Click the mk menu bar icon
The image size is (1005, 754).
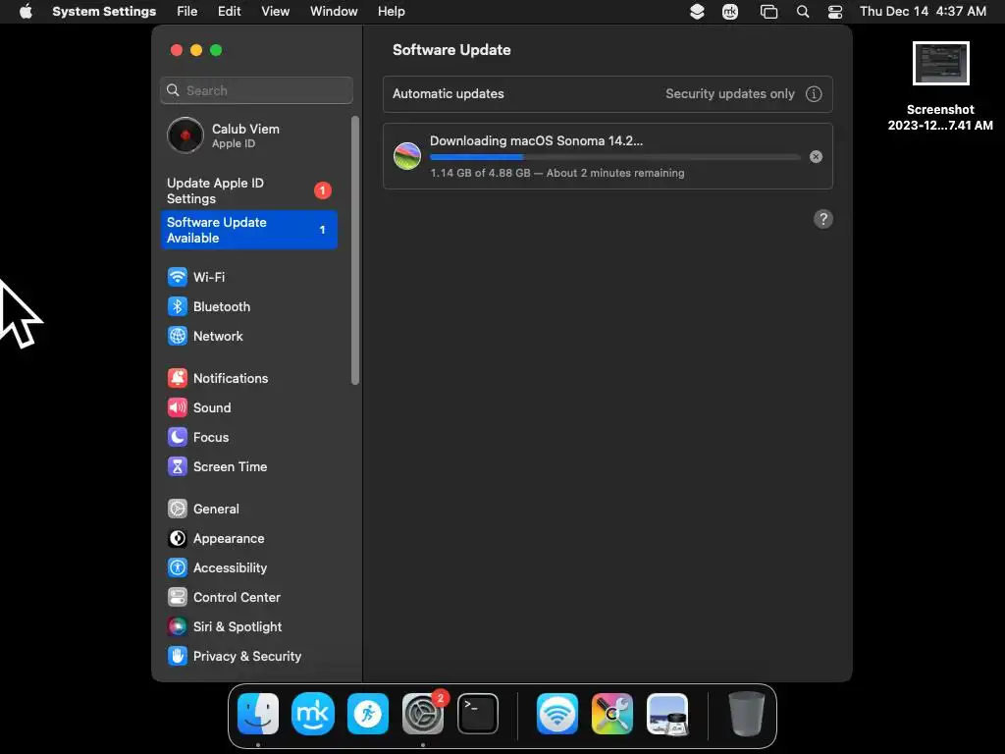click(730, 12)
